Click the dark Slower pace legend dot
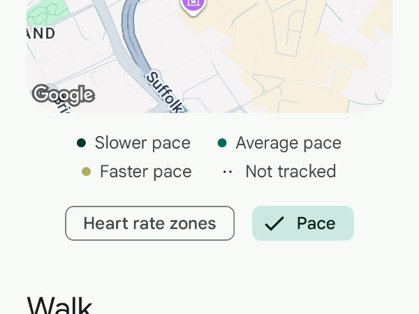This screenshot has width=419, height=314. pos(81,143)
